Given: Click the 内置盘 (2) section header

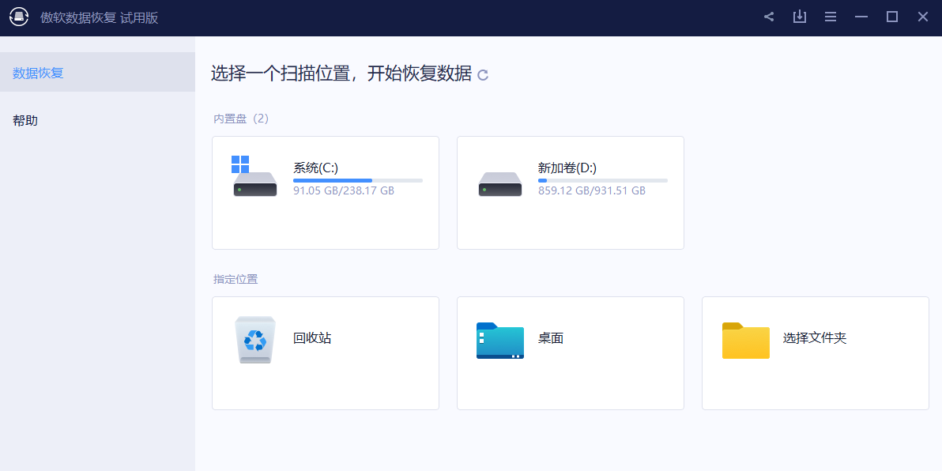Looking at the screenshot, I should (x=239, y=118).
